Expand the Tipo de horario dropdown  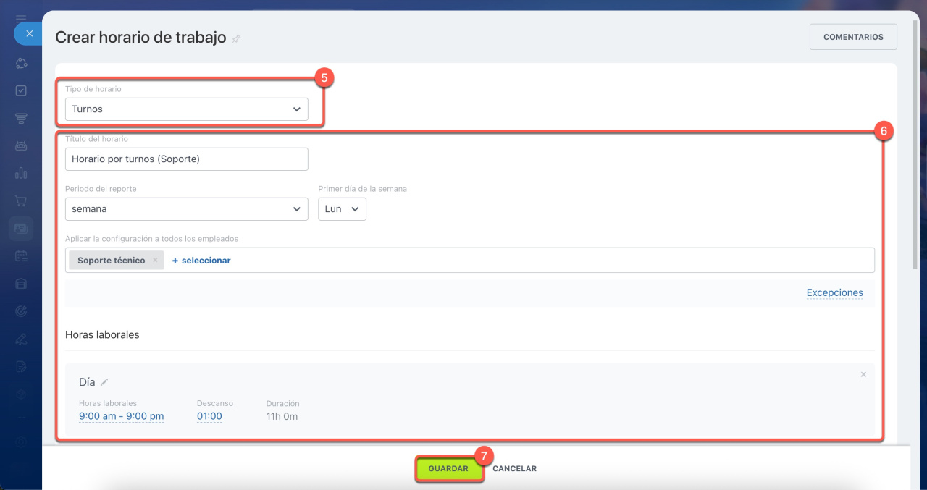click(x=186, y=109)
